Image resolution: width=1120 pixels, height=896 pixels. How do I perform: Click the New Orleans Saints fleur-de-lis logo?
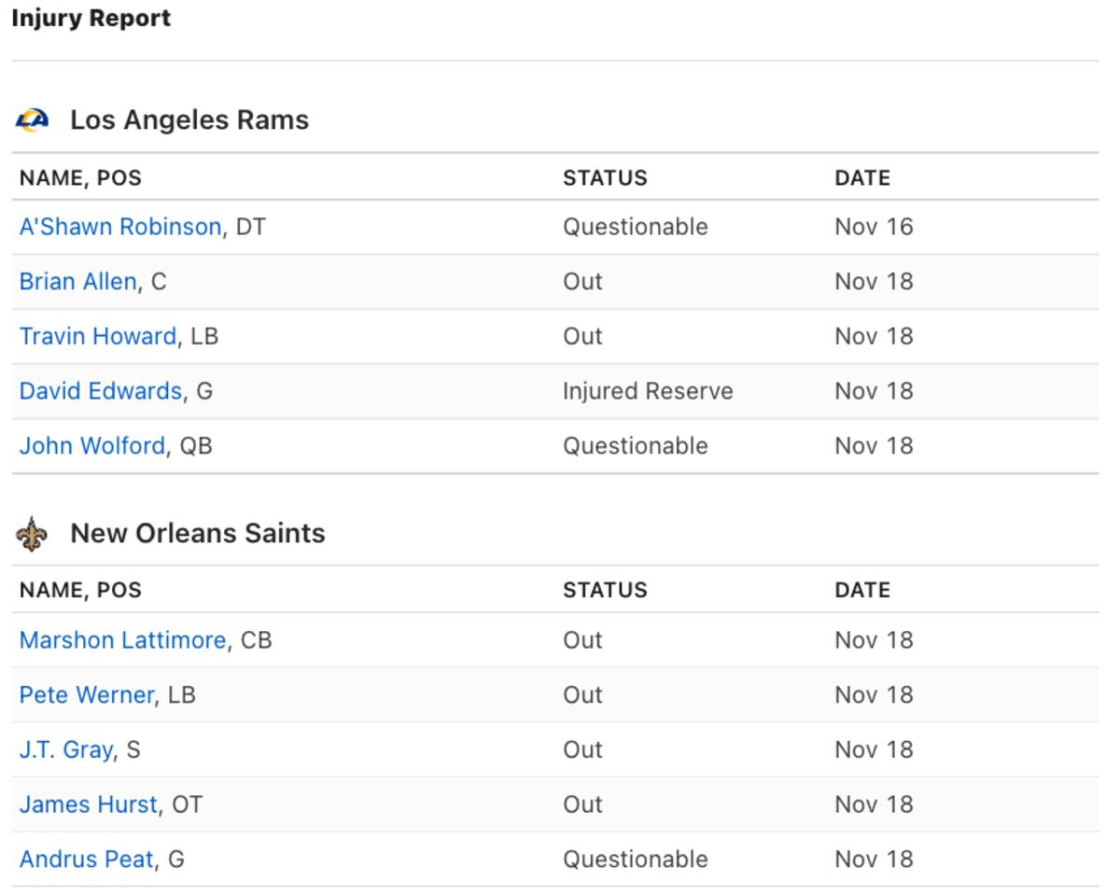pos(33,534)
